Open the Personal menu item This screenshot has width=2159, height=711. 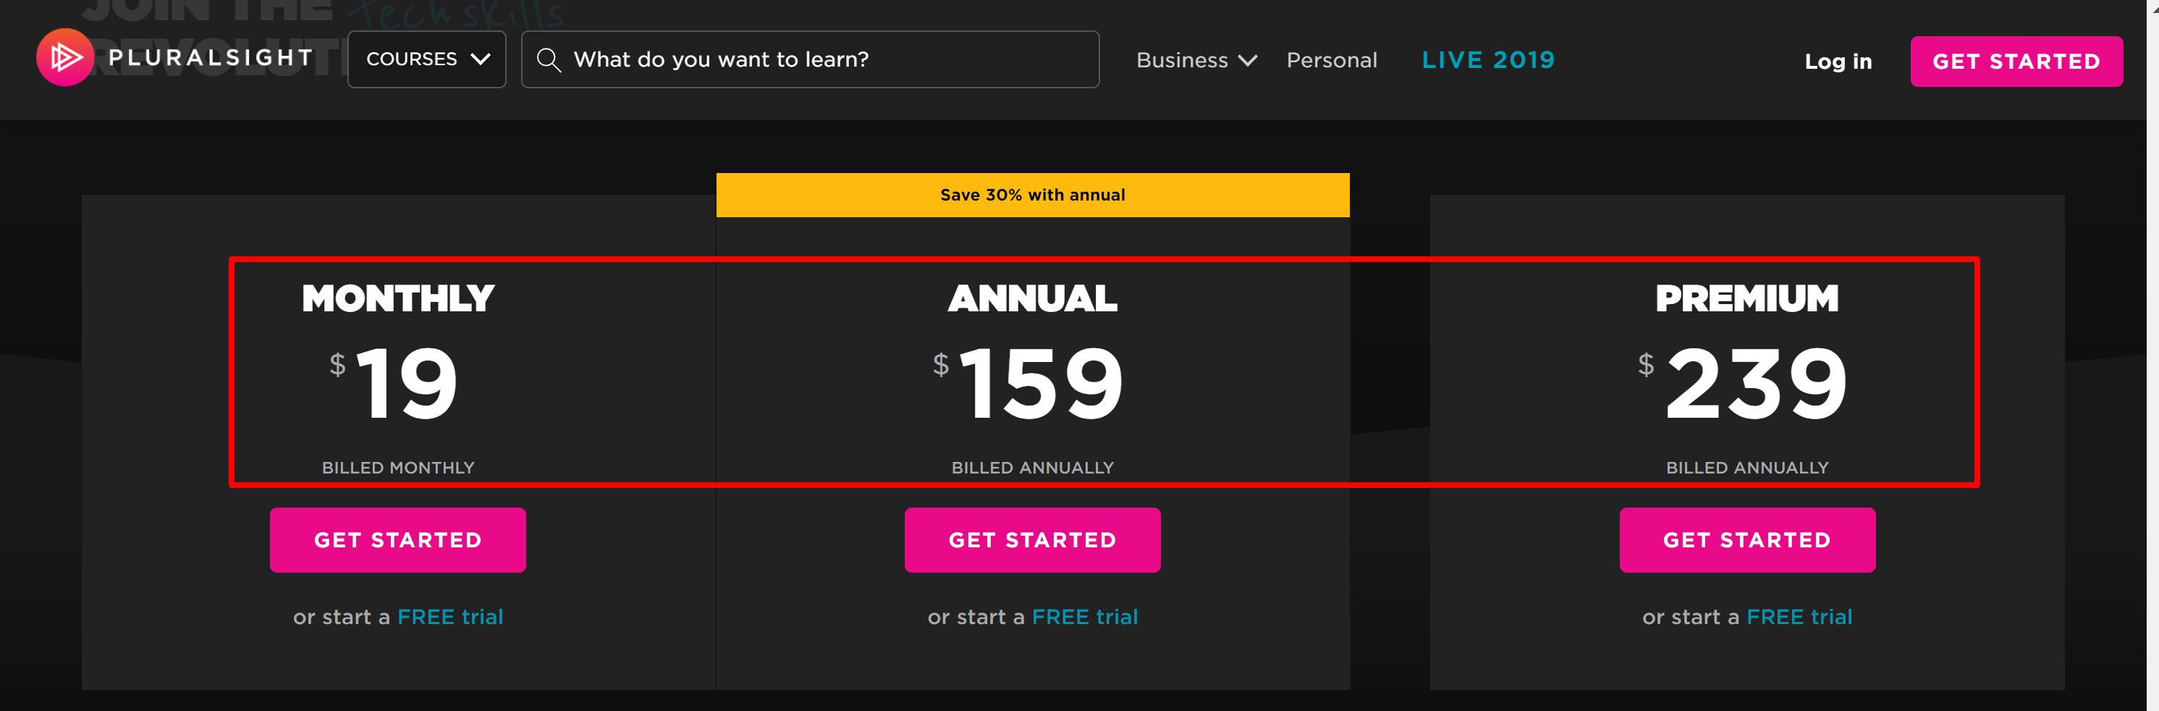[1331, 60]
